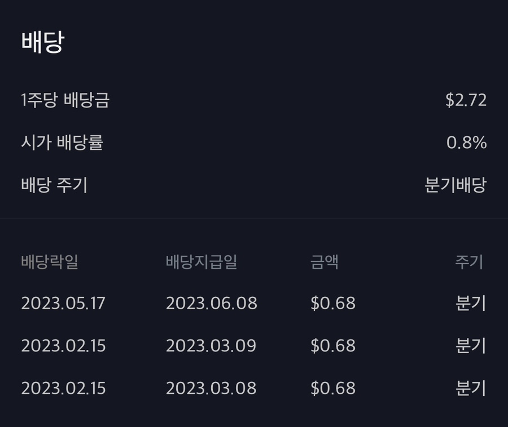Click the 배당락일 column header
This screenshot has height=427, width=508.
[50, 262]
